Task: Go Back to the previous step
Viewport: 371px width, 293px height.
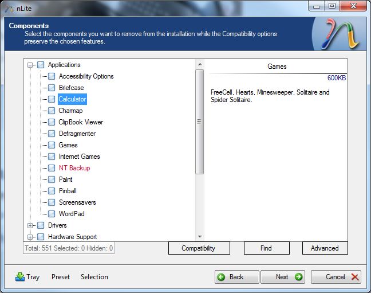Action: 237,277
